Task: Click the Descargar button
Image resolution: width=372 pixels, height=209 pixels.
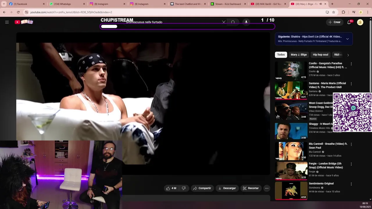Action: [227, 188]
